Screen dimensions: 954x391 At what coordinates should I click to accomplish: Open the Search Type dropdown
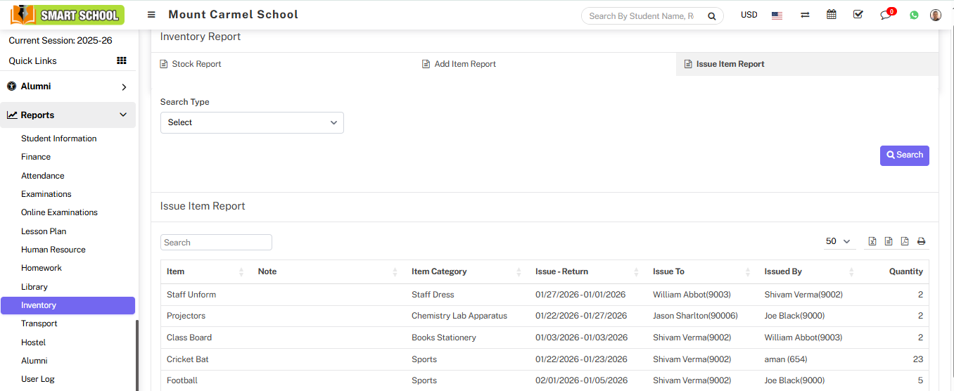pyautogui.click(x=252, y=122)
